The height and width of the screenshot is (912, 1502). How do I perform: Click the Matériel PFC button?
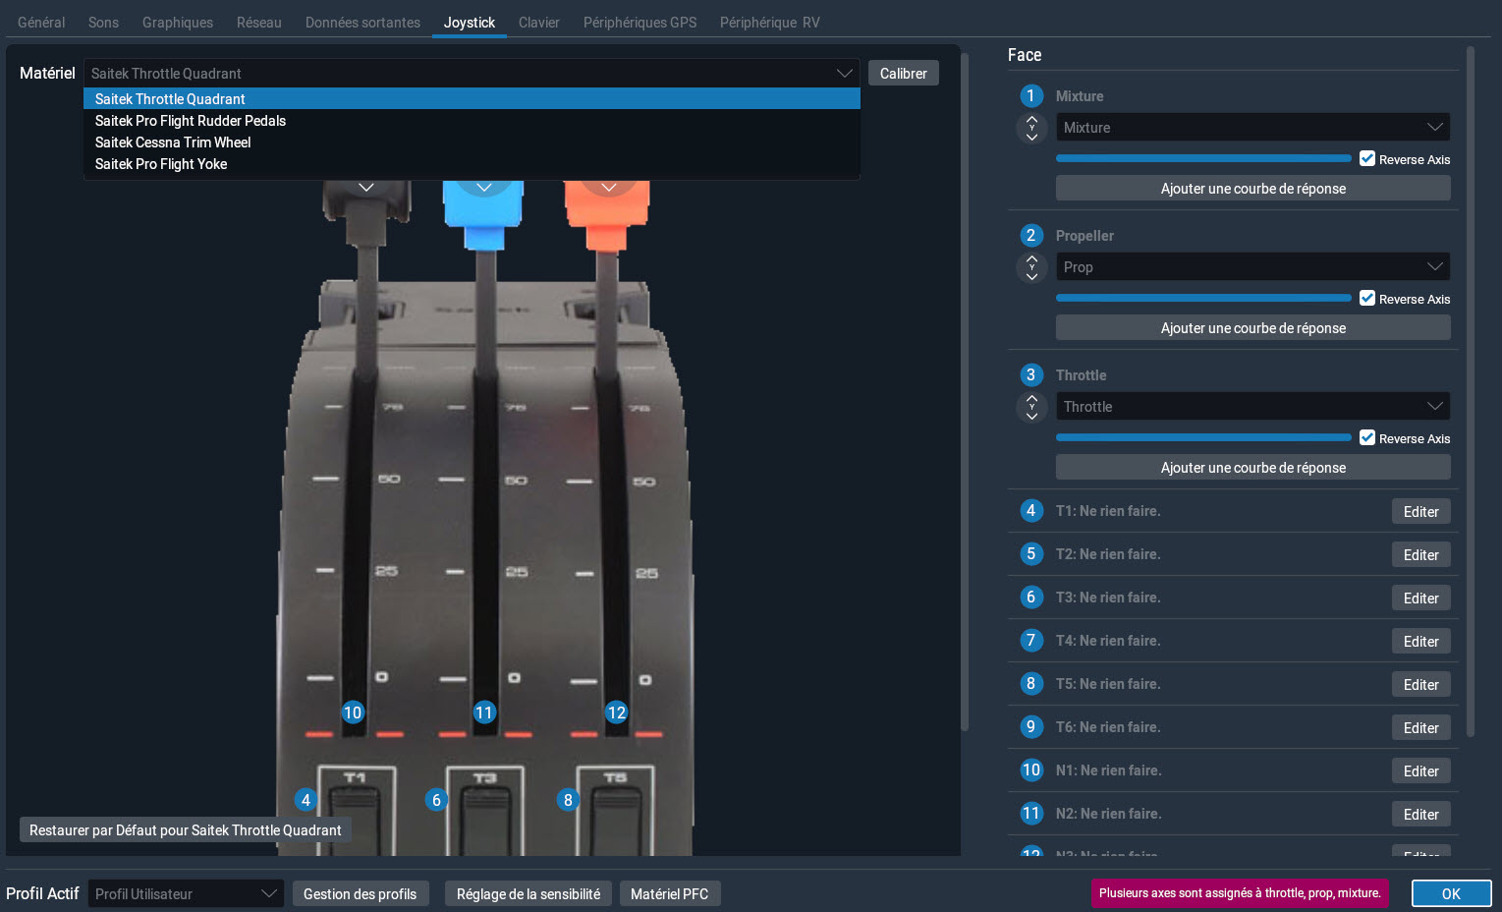click(x=670, y=894)
